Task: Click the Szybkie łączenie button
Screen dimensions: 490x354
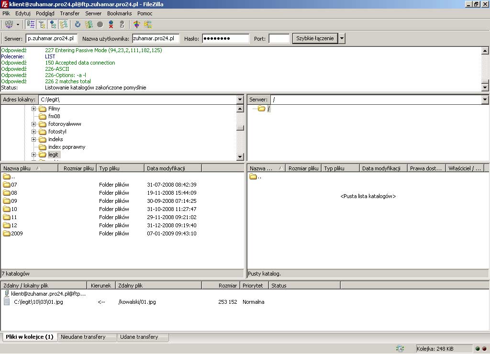Action: pyautogui.click(x=314, y=39)
